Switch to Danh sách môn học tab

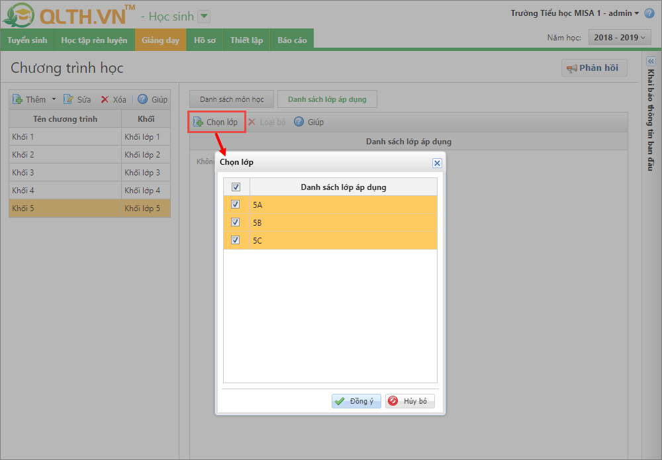[232, 99]
